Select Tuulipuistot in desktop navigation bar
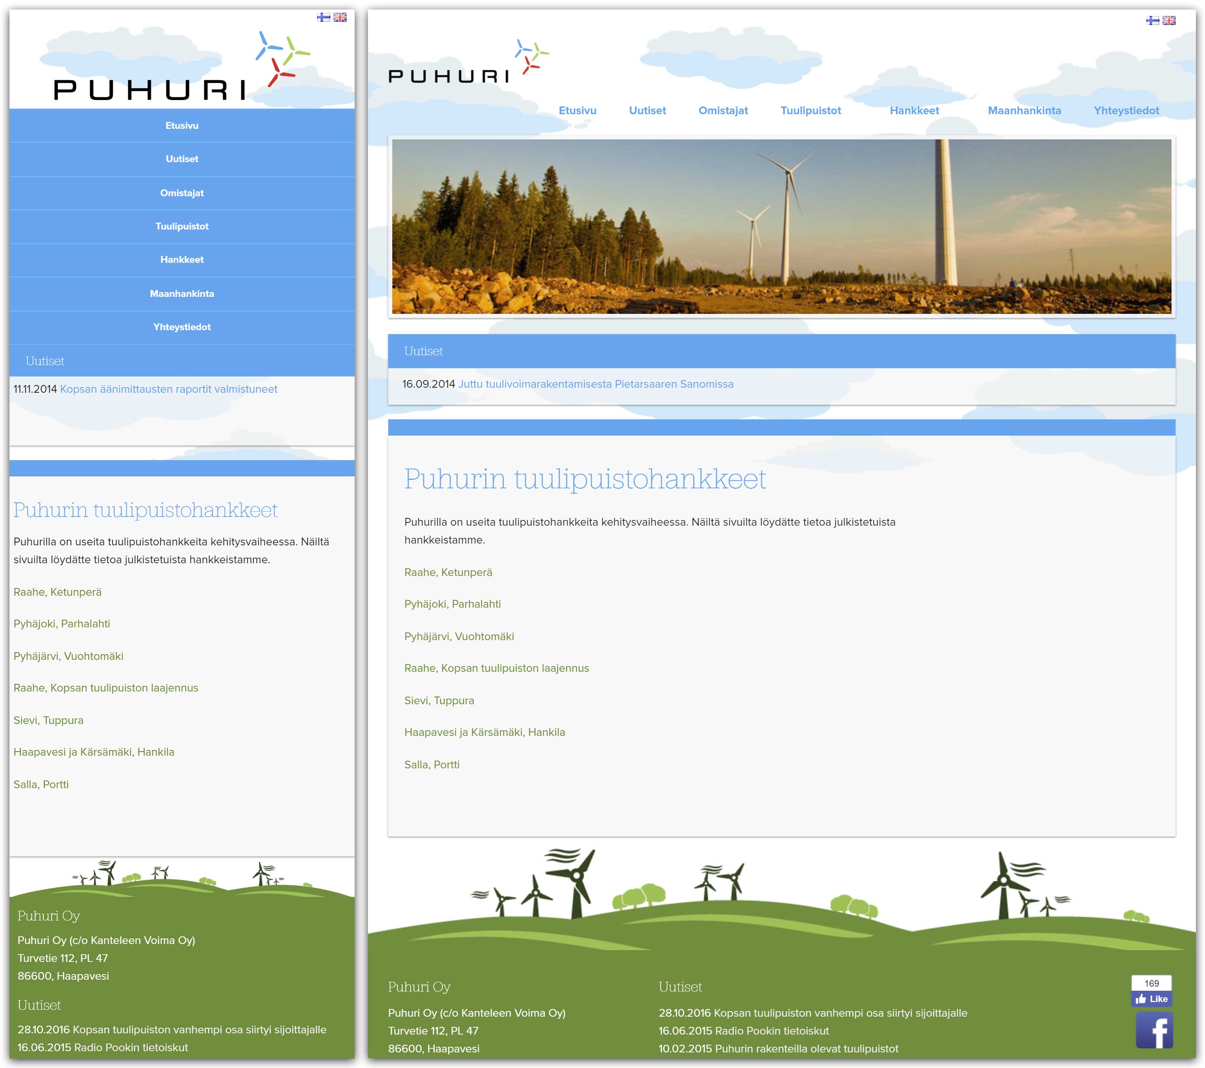This screenshot has width=1205, height=1068. (x=811, y=110)
